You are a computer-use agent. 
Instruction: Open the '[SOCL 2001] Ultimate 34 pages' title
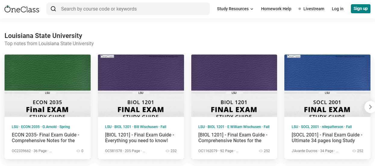327,138
